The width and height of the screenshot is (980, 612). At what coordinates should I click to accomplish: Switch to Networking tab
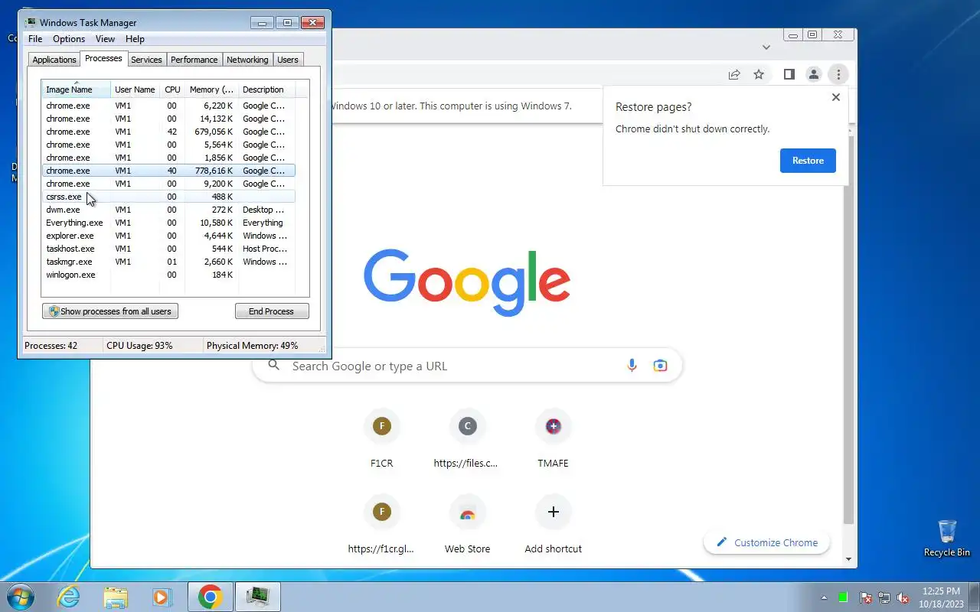point(247,60)
